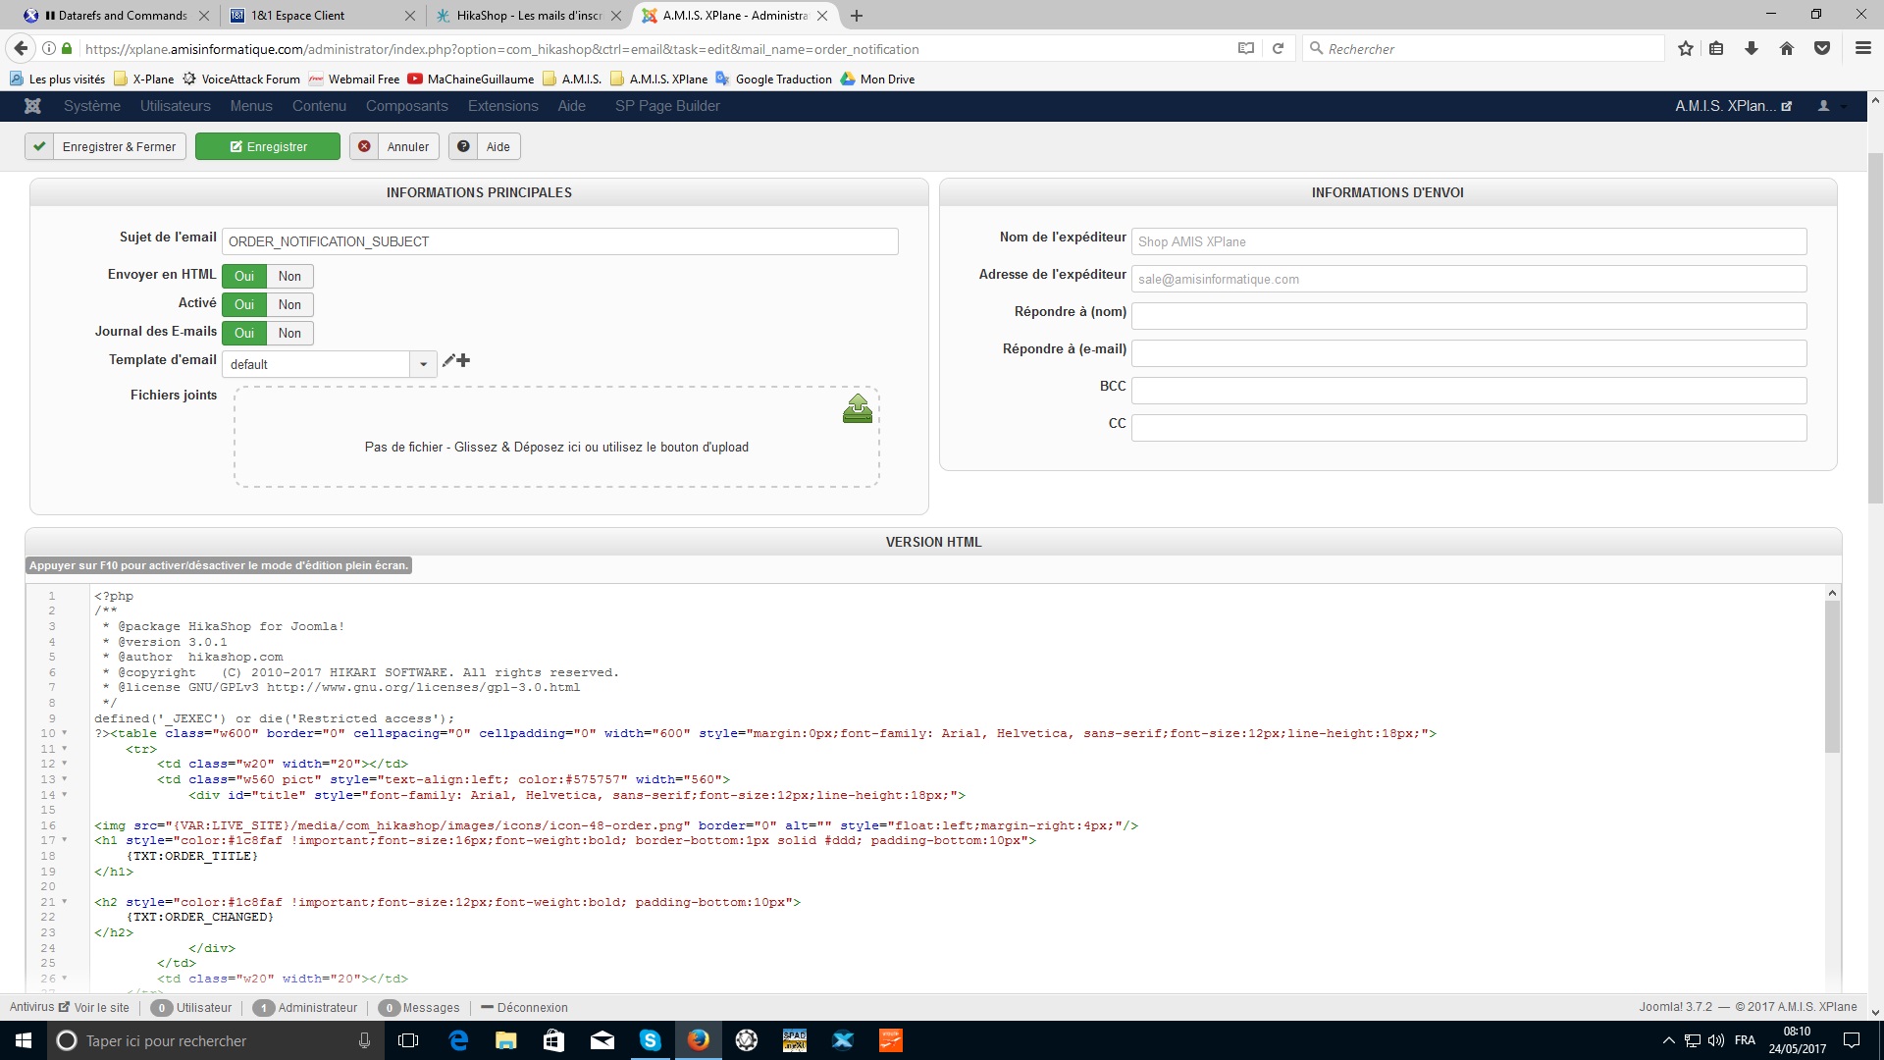
Task: Reload the page with refresh icon
Action: coord(1278,48)
